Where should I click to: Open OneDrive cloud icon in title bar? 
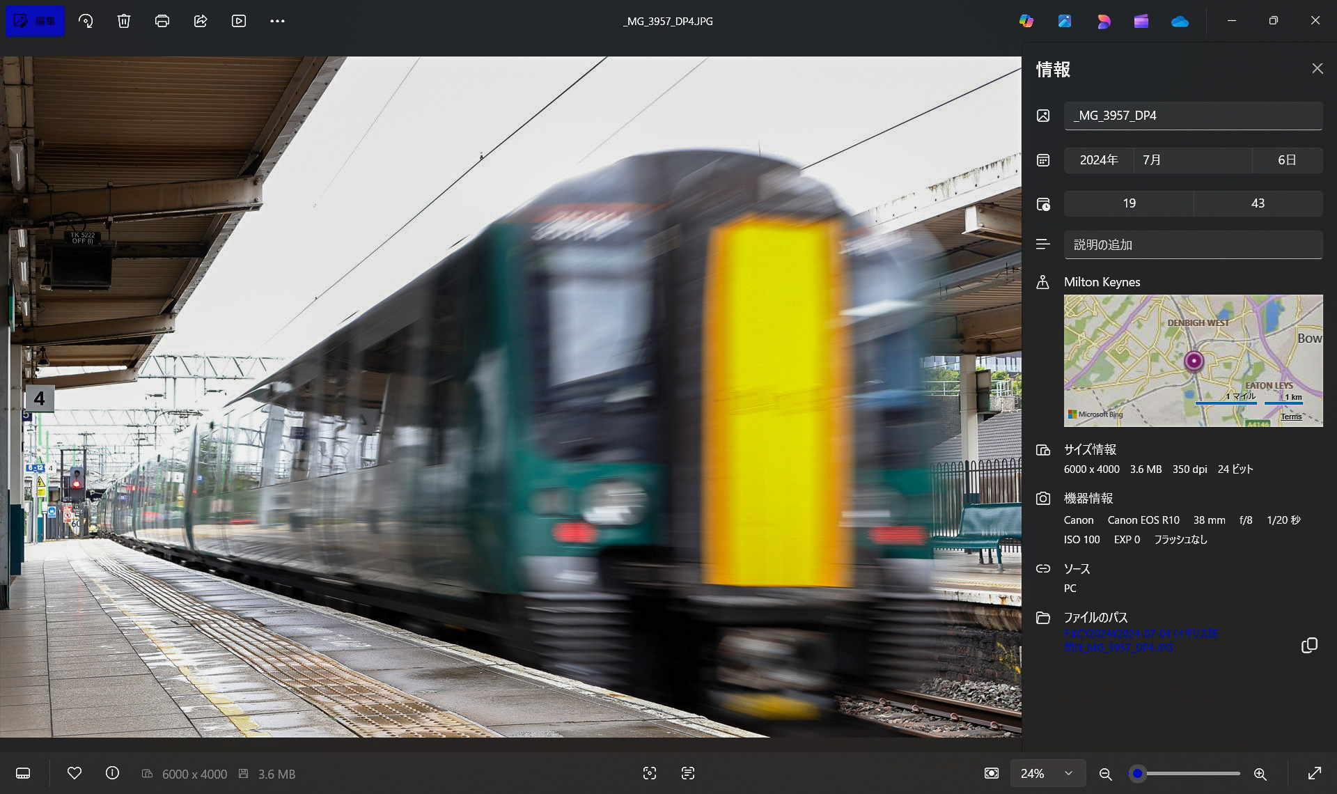coord(1180,22)
